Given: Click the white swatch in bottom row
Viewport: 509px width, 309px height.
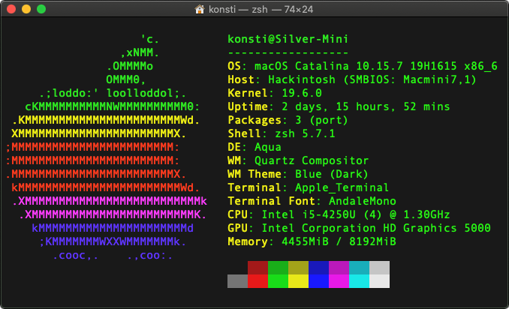Looking at the screenshot, I should 379,281.
